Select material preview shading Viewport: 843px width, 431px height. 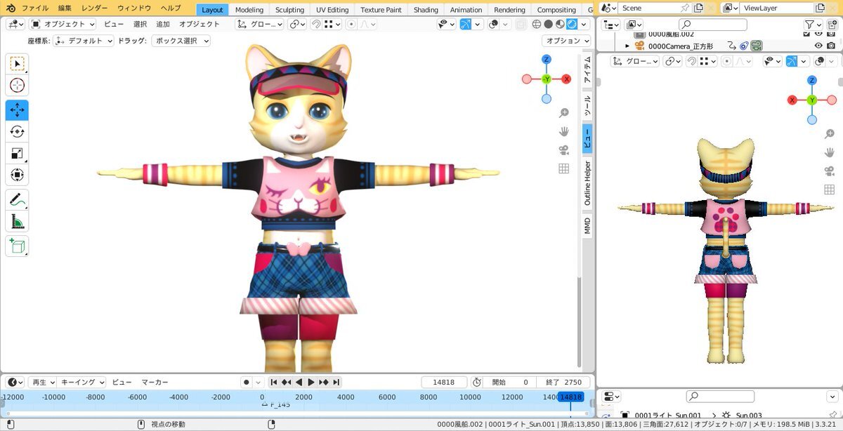point(560,24)
